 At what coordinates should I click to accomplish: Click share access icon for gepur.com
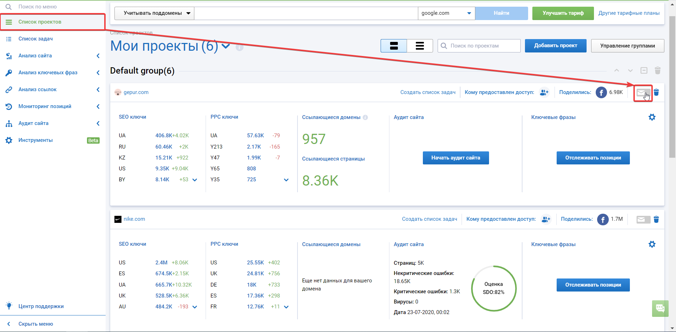point(544,92)
